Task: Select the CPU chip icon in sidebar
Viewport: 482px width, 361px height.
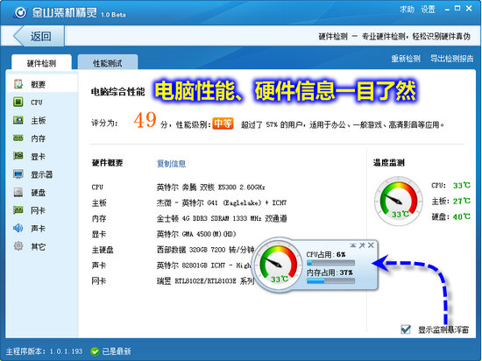Action: click(18, 102)
